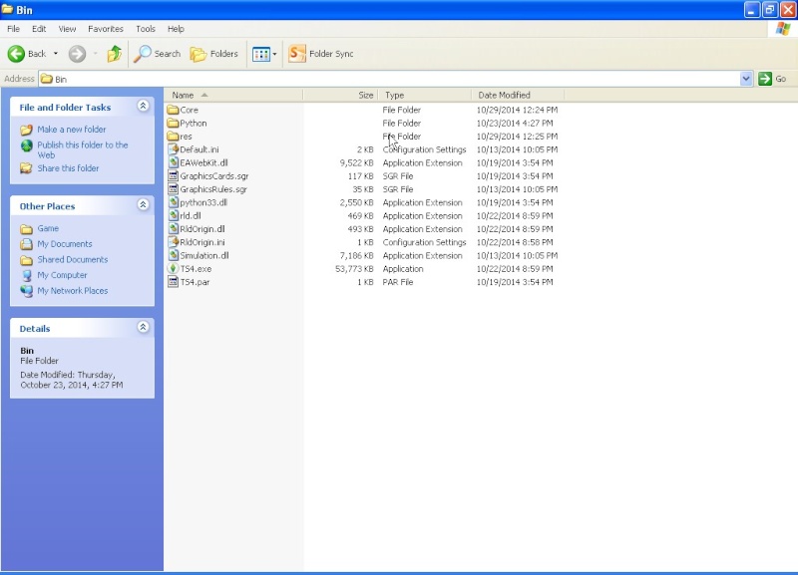This screenshot has width=798, height=575.
Task: Open My Network Places link
Action: pyautogui.click(x=72, y=291)
